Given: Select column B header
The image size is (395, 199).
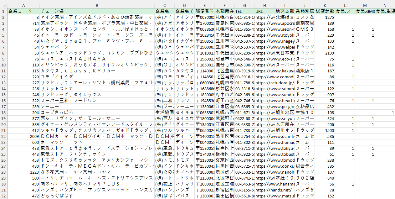Looking at the screenshot, I should point(97,5).
